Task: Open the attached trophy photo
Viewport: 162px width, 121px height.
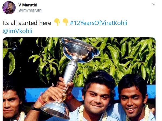Action: [79, 79]
